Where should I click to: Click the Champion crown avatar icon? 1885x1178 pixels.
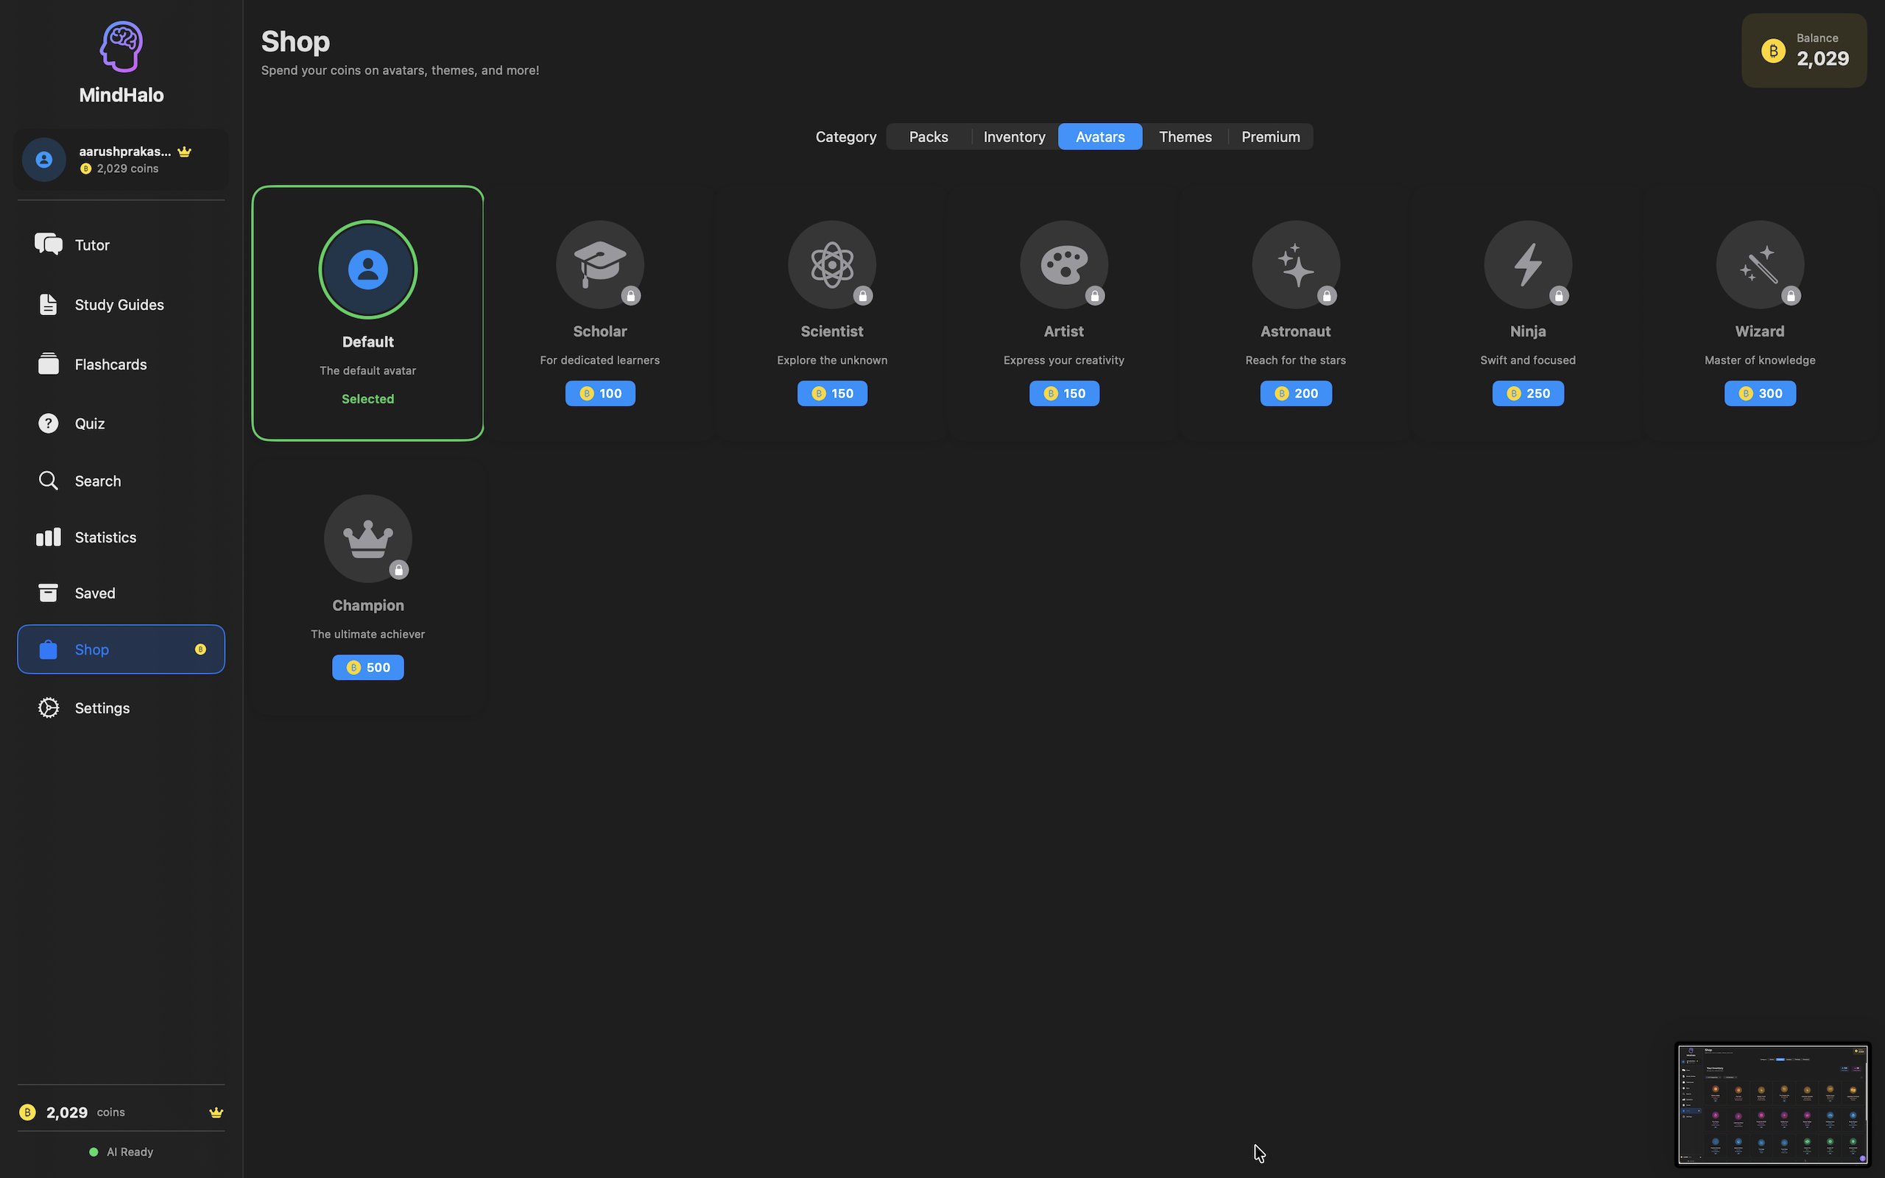click(367, 538)
